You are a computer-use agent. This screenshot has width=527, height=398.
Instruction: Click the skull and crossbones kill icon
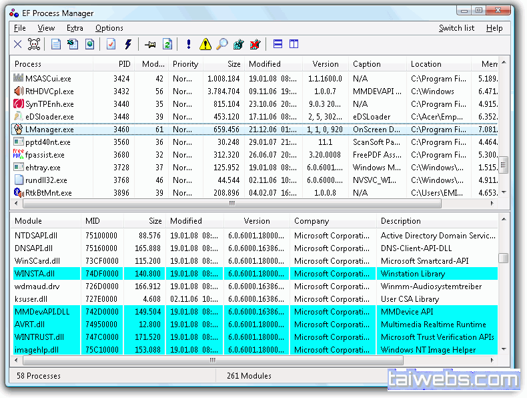[35, 45]
